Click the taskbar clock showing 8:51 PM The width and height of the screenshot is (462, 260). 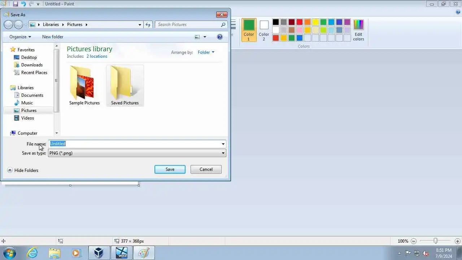click(444, 253)
